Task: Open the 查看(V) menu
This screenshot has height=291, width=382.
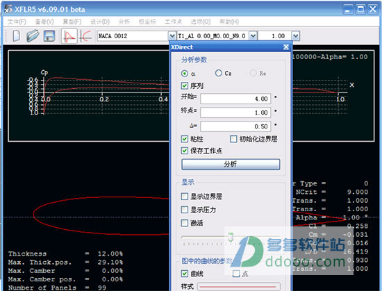Action: coord(44,22)
